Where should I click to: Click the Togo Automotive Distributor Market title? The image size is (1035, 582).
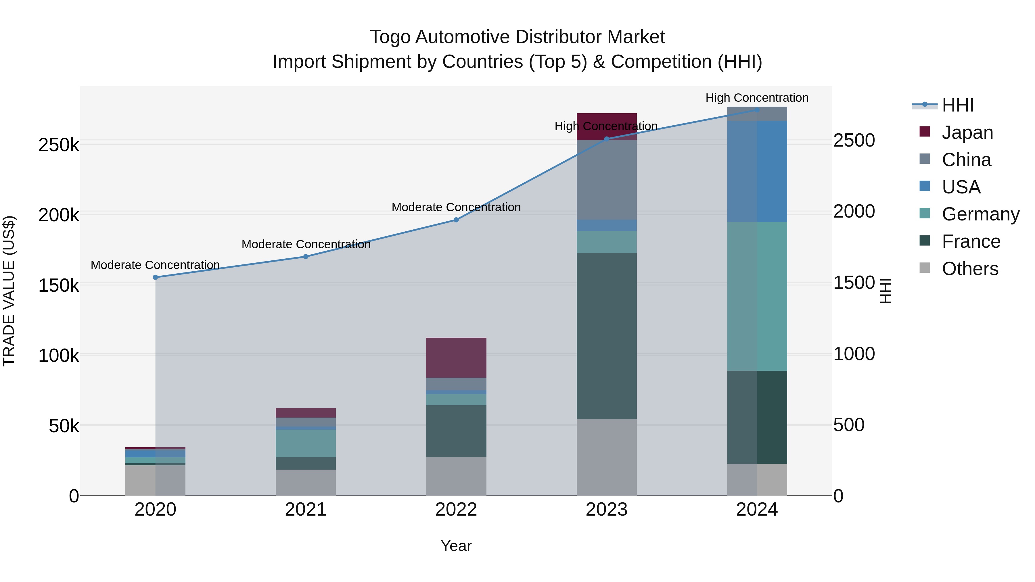point(517,37)
